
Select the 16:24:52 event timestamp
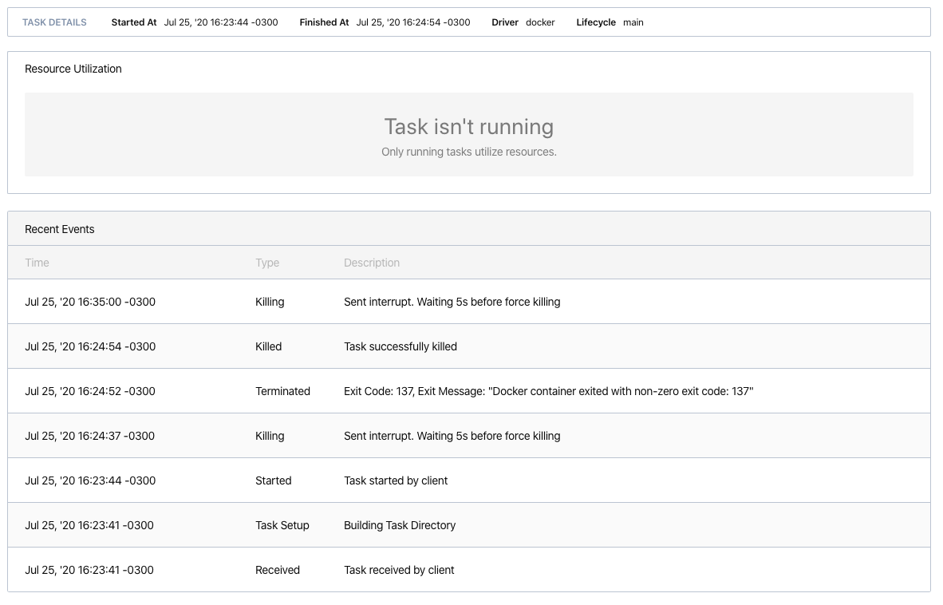click(90, 392)
